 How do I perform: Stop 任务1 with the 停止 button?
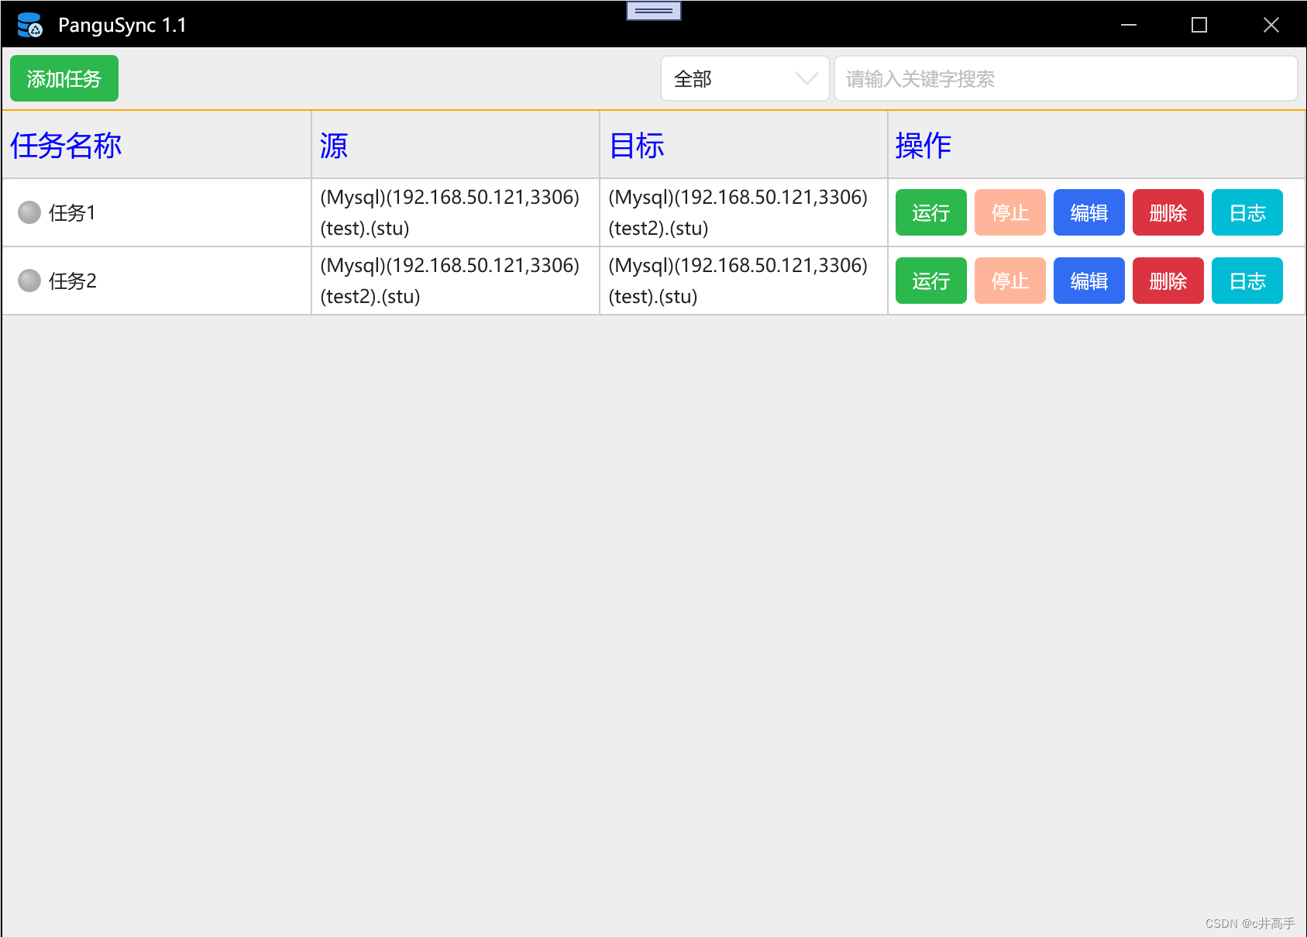tap(1010, 212)
